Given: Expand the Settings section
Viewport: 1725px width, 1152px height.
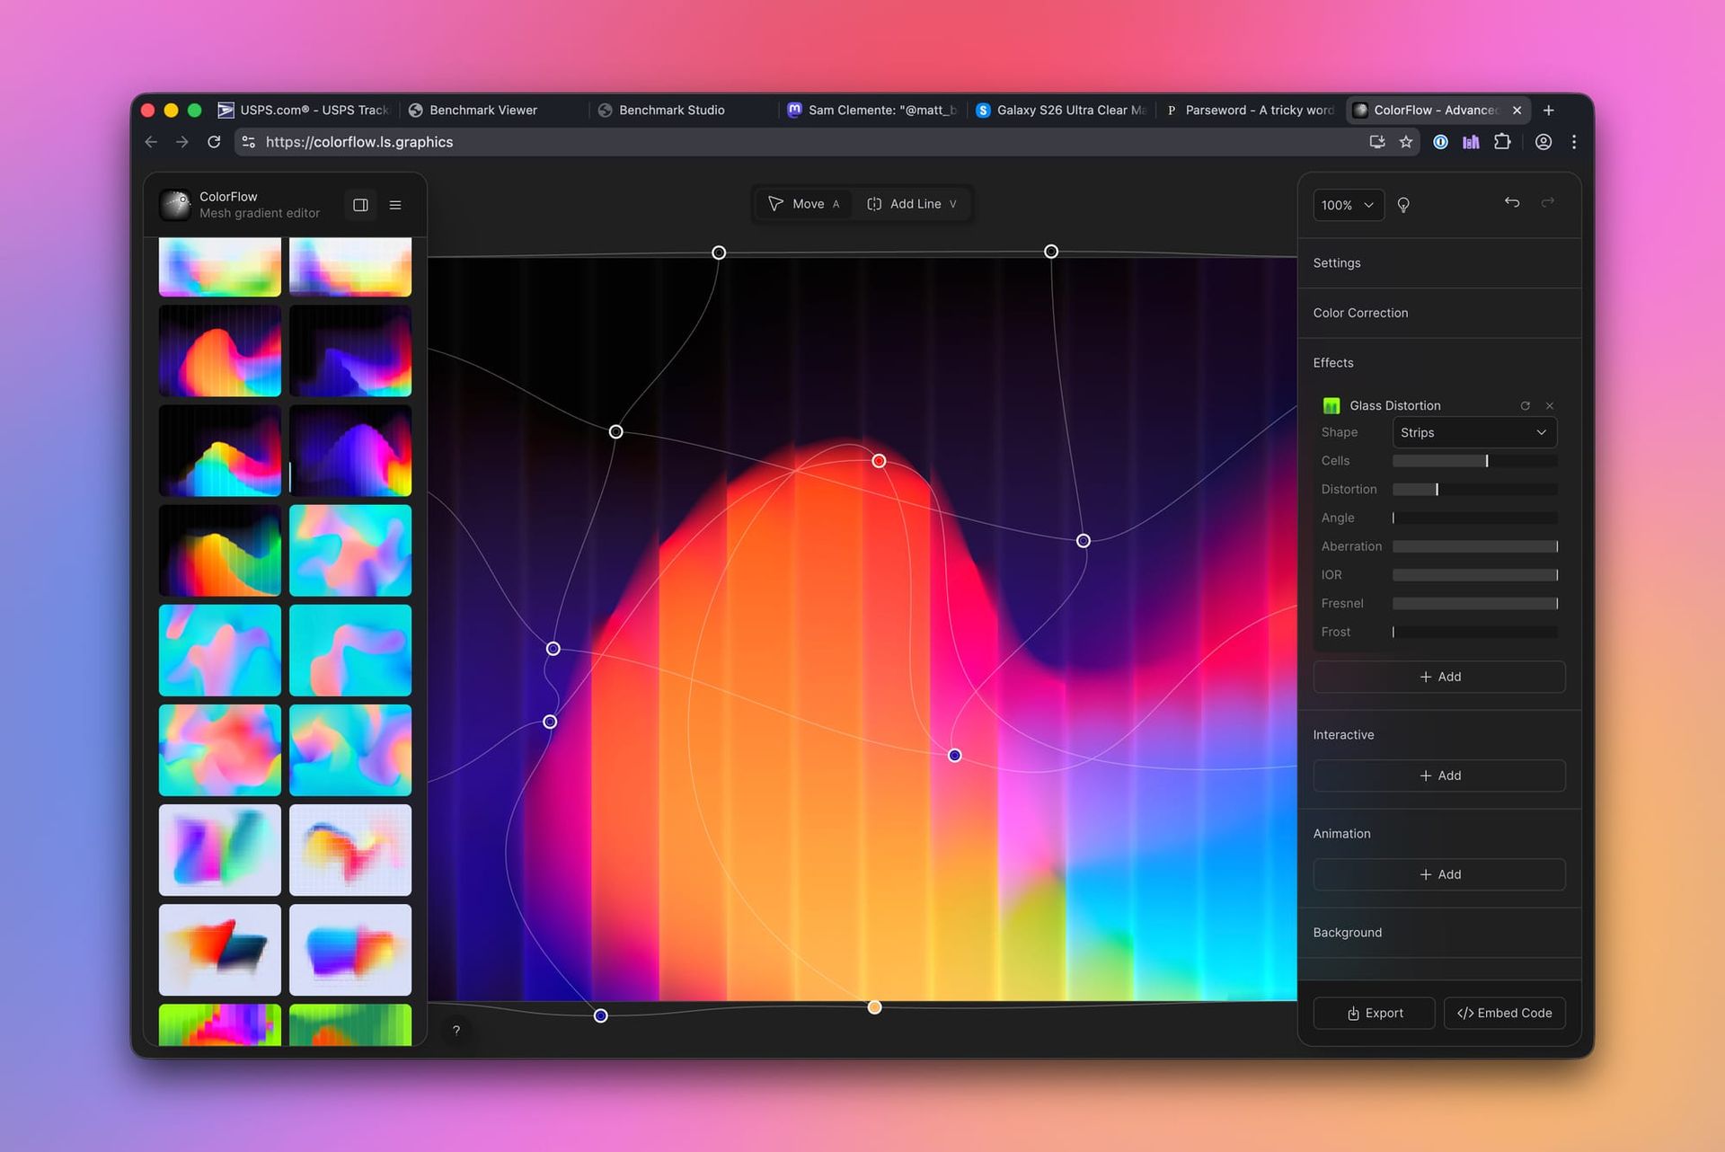Looking at the screenshot, I should coord(1337,263).
